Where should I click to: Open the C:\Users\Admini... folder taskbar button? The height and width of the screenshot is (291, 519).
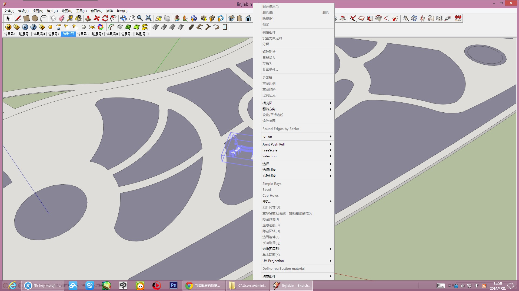pos(248,286)
